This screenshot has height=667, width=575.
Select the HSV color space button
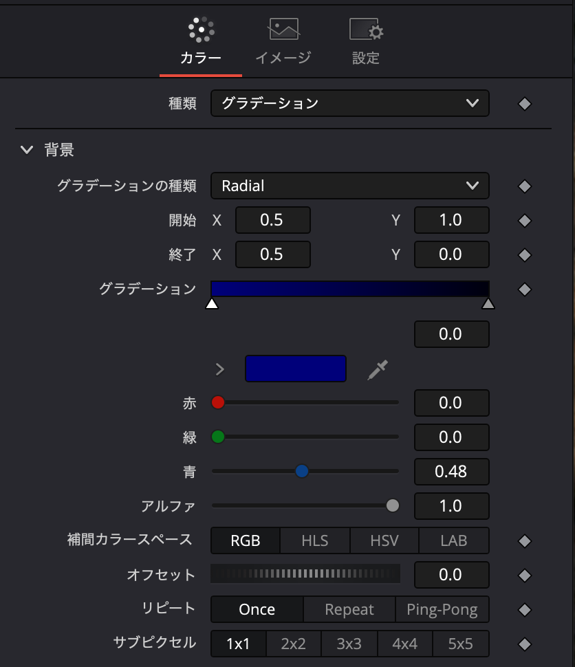[x=384, y=540]
